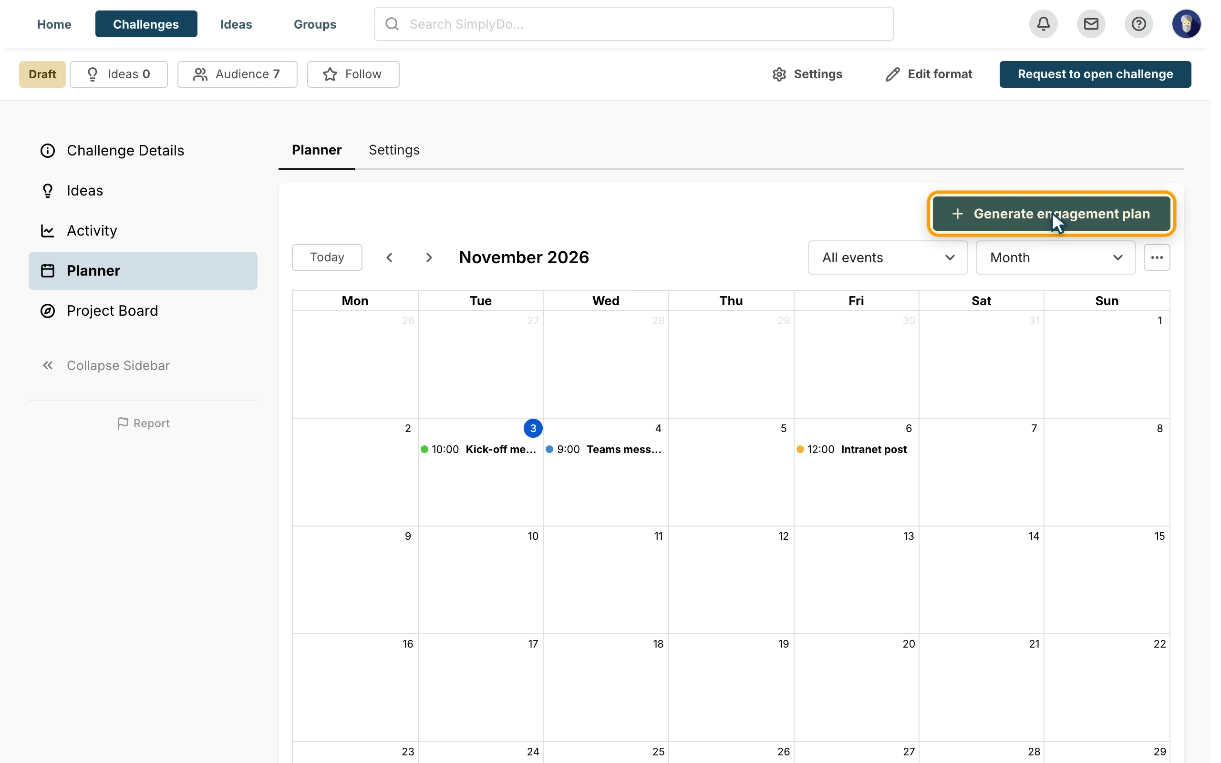Click the Follow star button

[353, 74]
